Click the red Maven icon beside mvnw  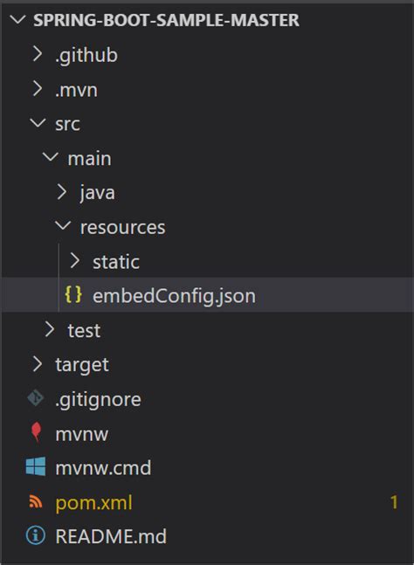(x=36, y=432)
